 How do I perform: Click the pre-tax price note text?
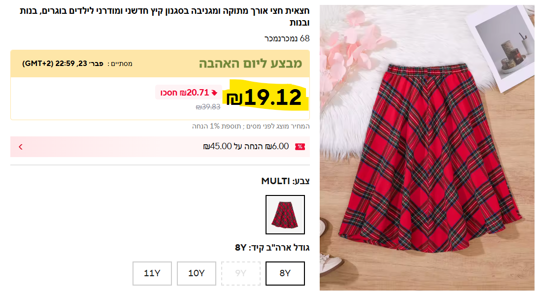pos(251,126)
